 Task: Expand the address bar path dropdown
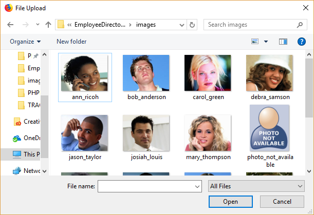(x=182, y=25)
